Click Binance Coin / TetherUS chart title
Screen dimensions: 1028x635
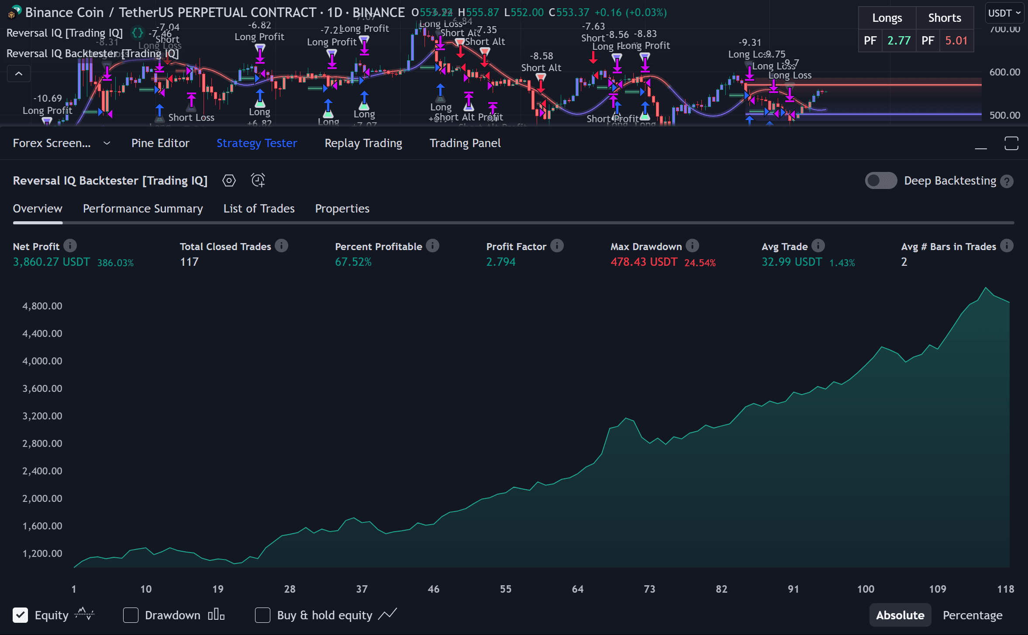point(215,12)
